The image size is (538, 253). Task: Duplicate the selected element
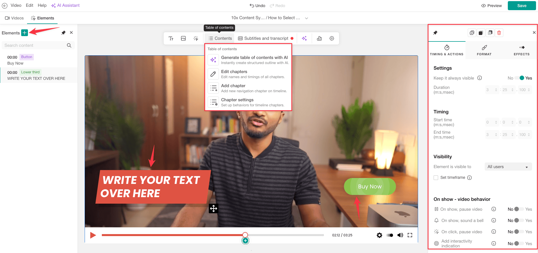[x=472, y=33]
